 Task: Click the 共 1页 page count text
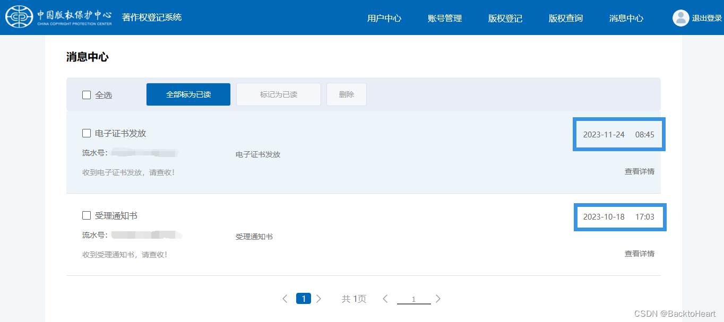click(x=354, y=299)
